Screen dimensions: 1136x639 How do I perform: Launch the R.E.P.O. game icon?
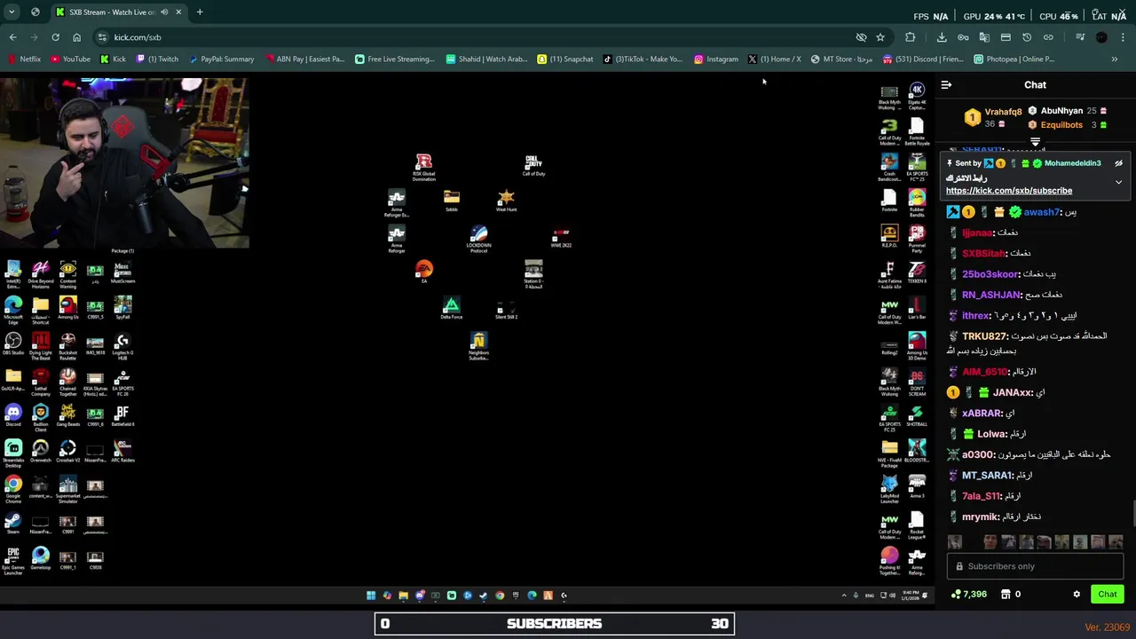point(889,236)
